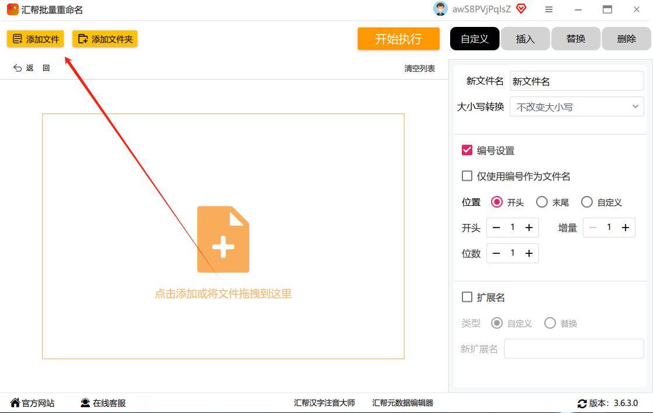Select the 末尾 position radio button
The width and height of the screenshot is (653, 413).
click(x=542, y=202)
